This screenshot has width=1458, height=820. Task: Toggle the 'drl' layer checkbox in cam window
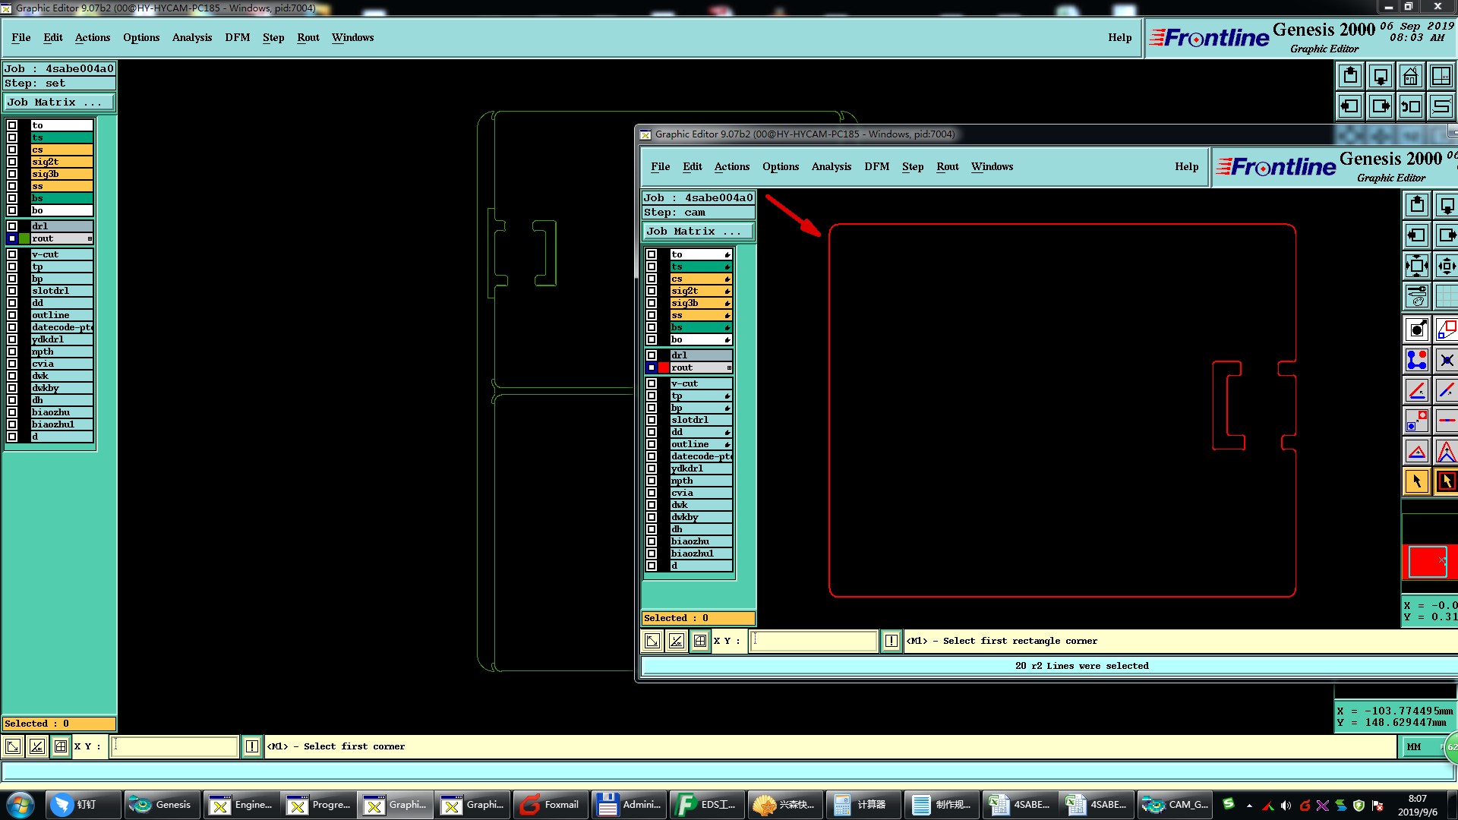[x=652, y=355]
